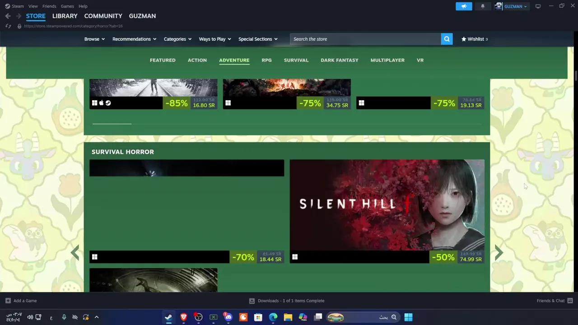The image size is (578, 325).
Task: Open the View menu
Action: click(x=33, y=6)
